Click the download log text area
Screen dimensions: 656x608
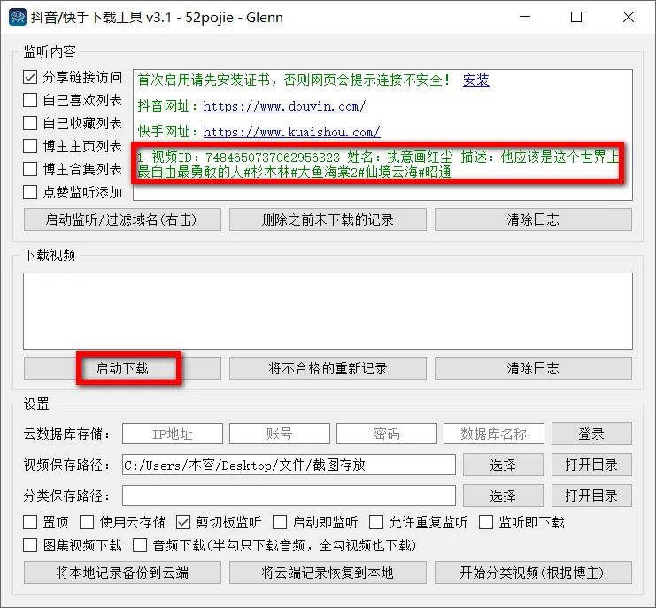328,311
